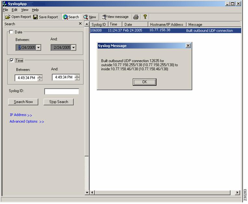
Task: Click the Message column header
Action: pos(214,24)
